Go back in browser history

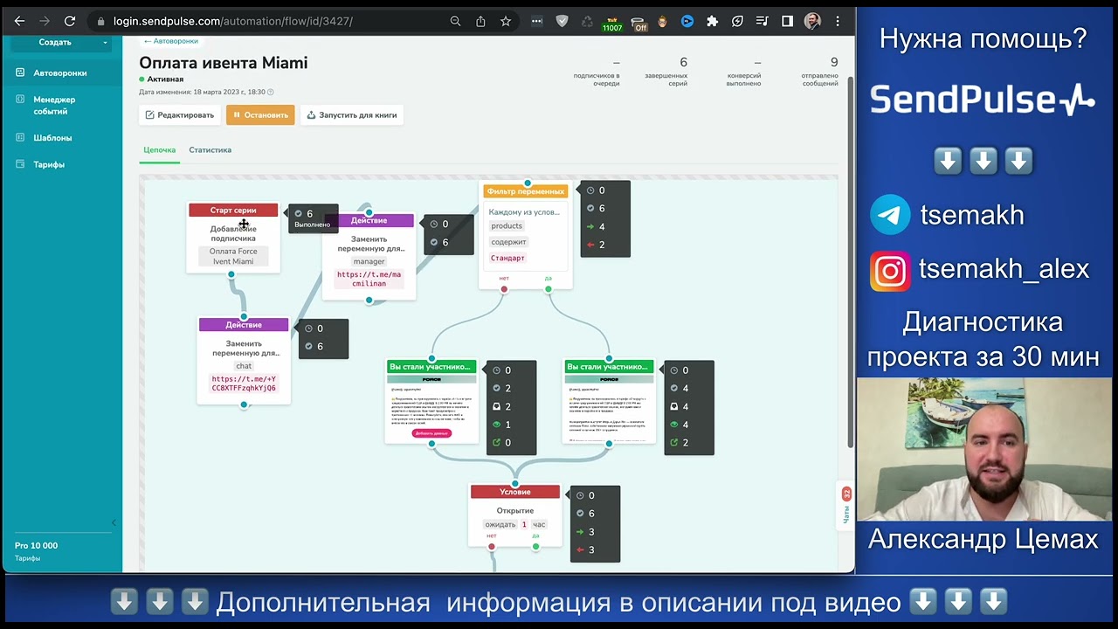click(x=19, y=21)
